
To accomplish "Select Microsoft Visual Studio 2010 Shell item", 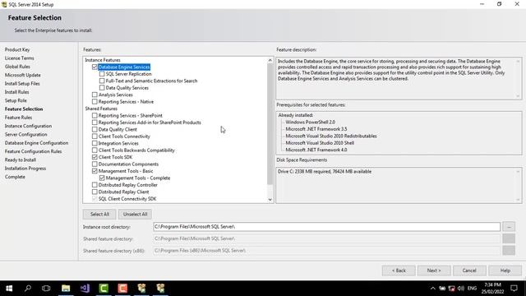I will 320,143.
